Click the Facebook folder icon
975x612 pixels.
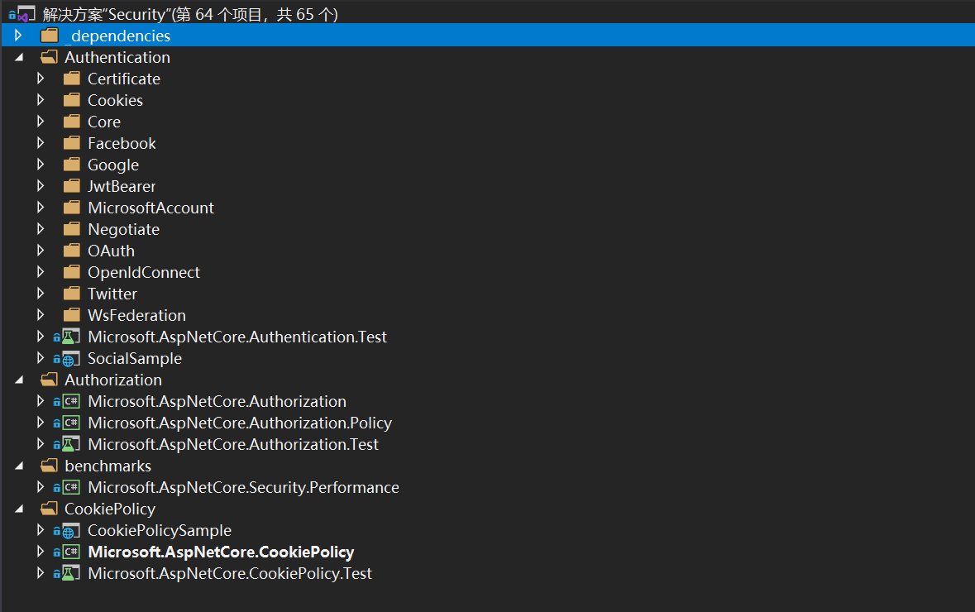tap(72, 143)
